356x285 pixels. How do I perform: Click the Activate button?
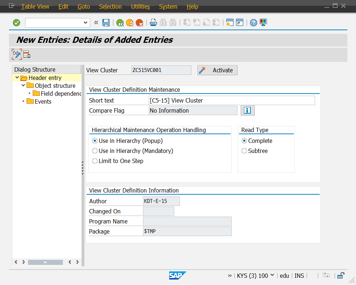[x=217, y=70]
